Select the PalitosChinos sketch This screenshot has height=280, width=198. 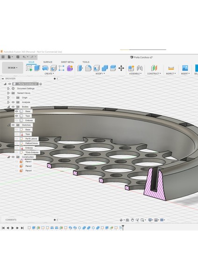coord(31,143)
